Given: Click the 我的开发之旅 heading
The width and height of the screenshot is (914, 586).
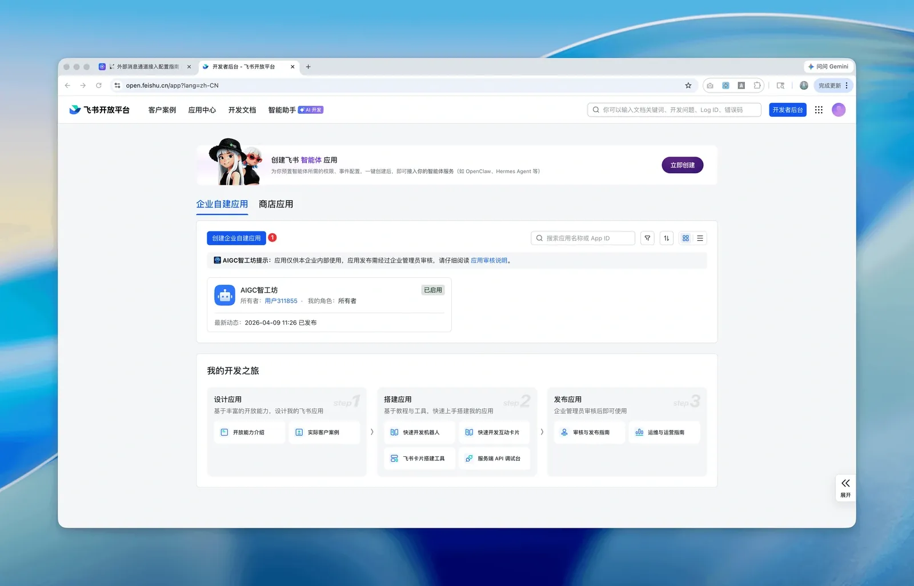Looking at the screenshot, I should coord(233,371).
